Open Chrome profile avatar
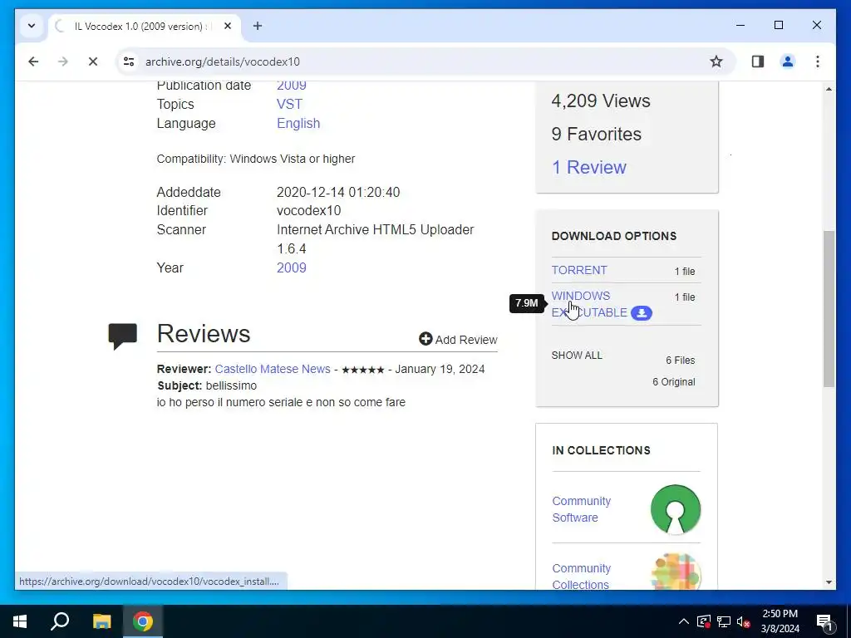The width and height of the screenshot is (851, 638). 788,61
